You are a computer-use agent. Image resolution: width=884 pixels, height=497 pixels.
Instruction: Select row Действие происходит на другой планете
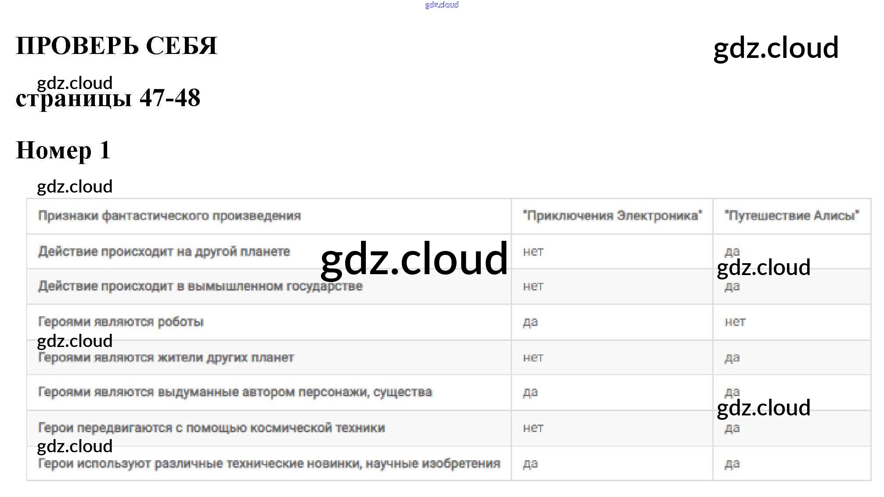(164, 251)
